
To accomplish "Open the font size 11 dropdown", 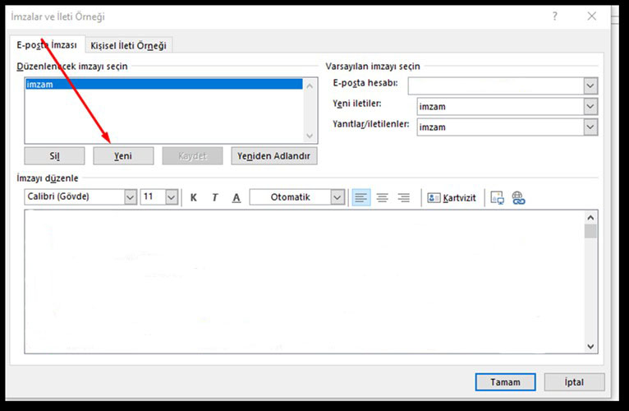I will click(172, 196).
